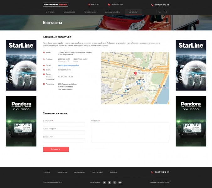
Task: Open the Помощь по сайту menu item
Action: coord(113,12)
